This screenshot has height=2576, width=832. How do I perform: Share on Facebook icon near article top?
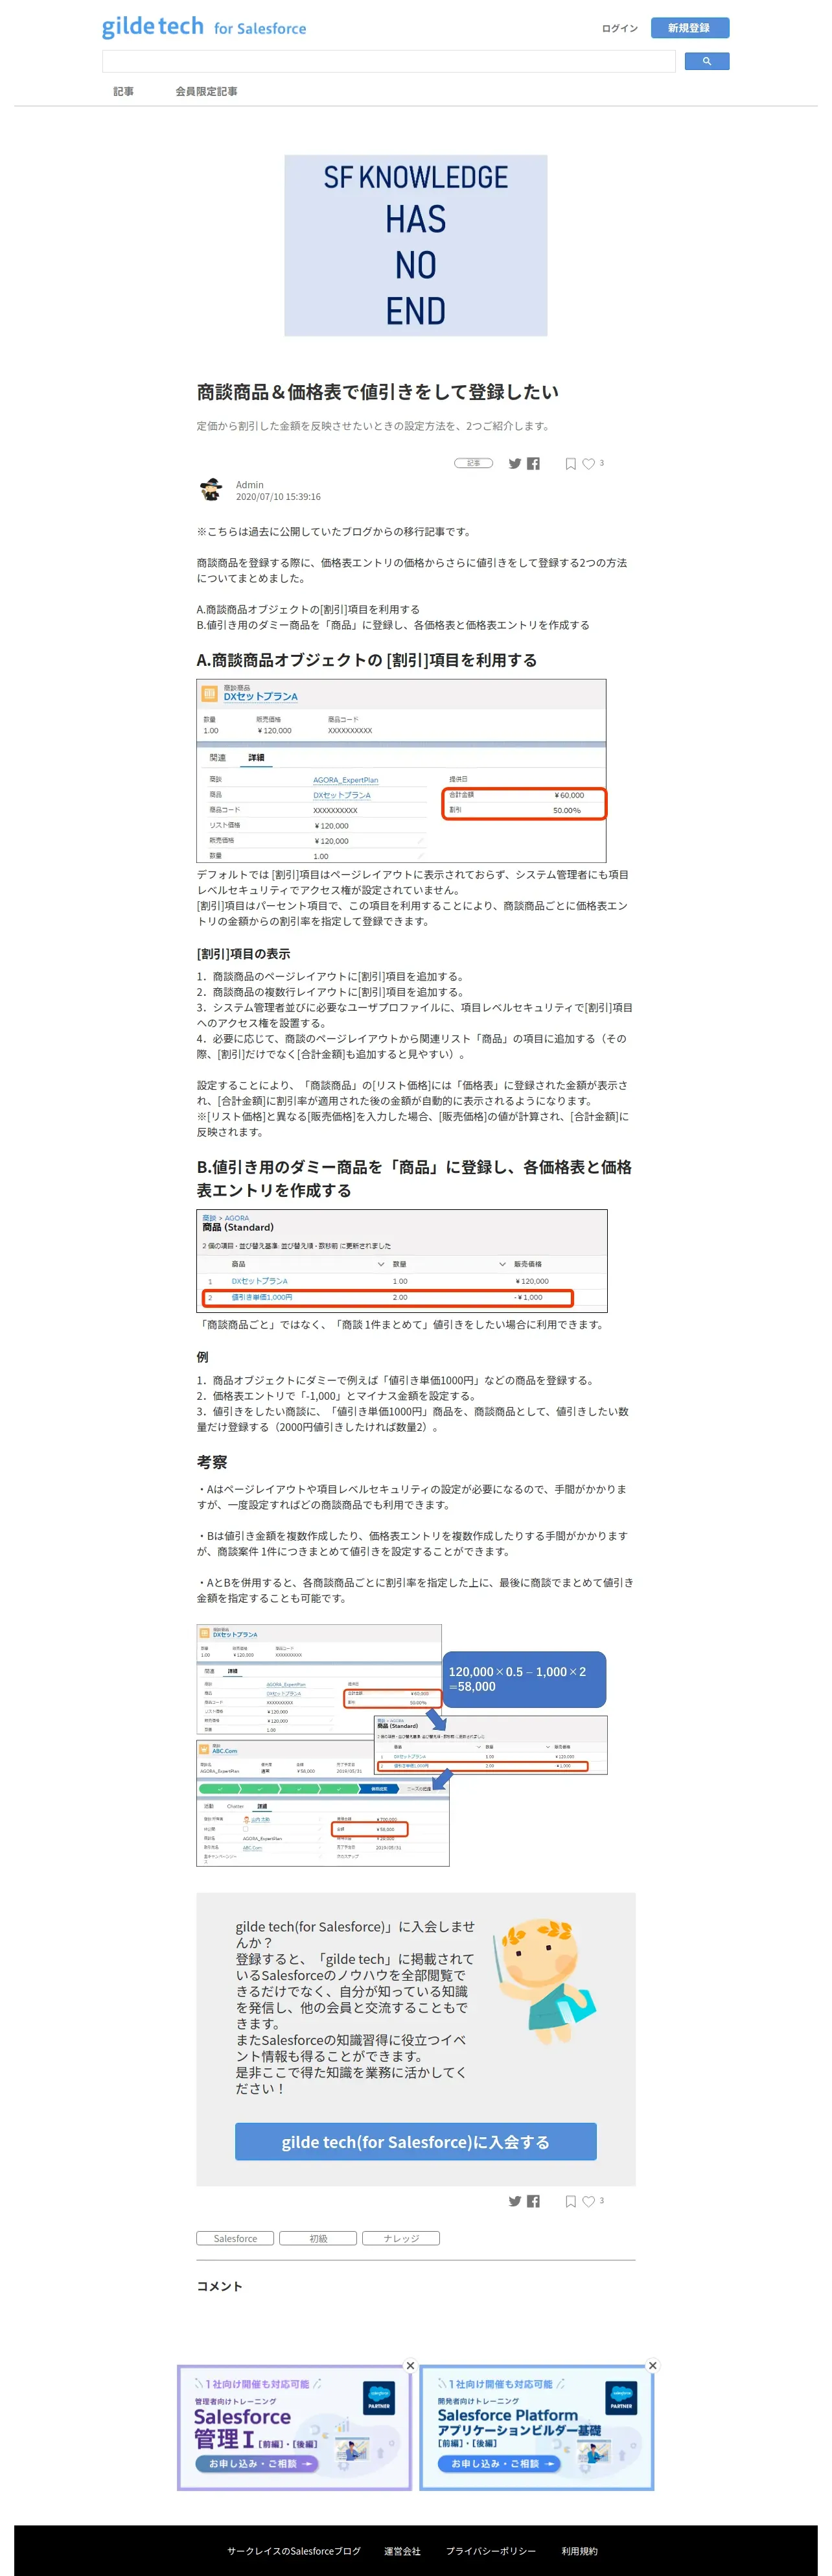click(x=533, y=464)
